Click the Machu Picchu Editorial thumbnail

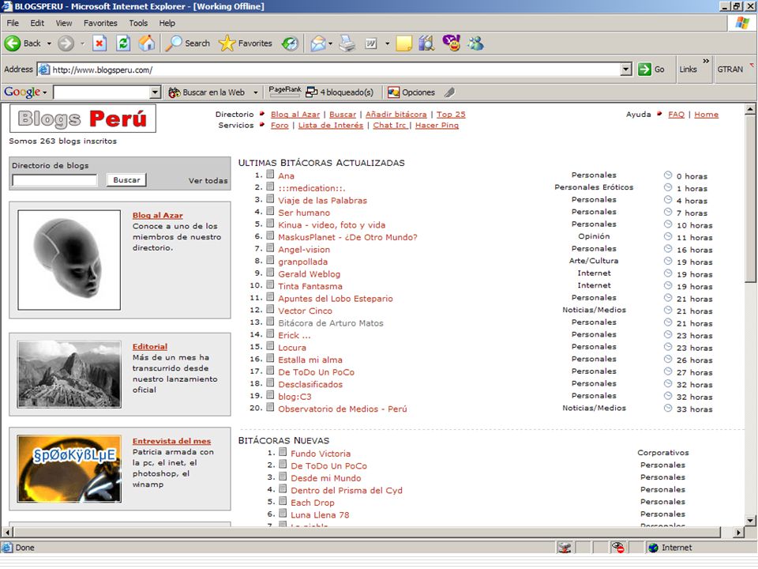[69, 374]
